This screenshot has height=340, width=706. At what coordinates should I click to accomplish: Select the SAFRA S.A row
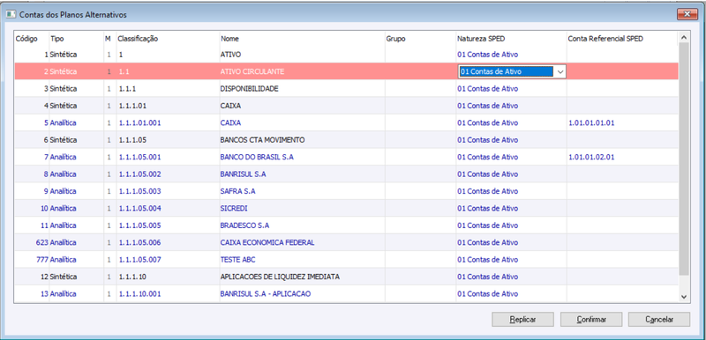click(346, 191)
